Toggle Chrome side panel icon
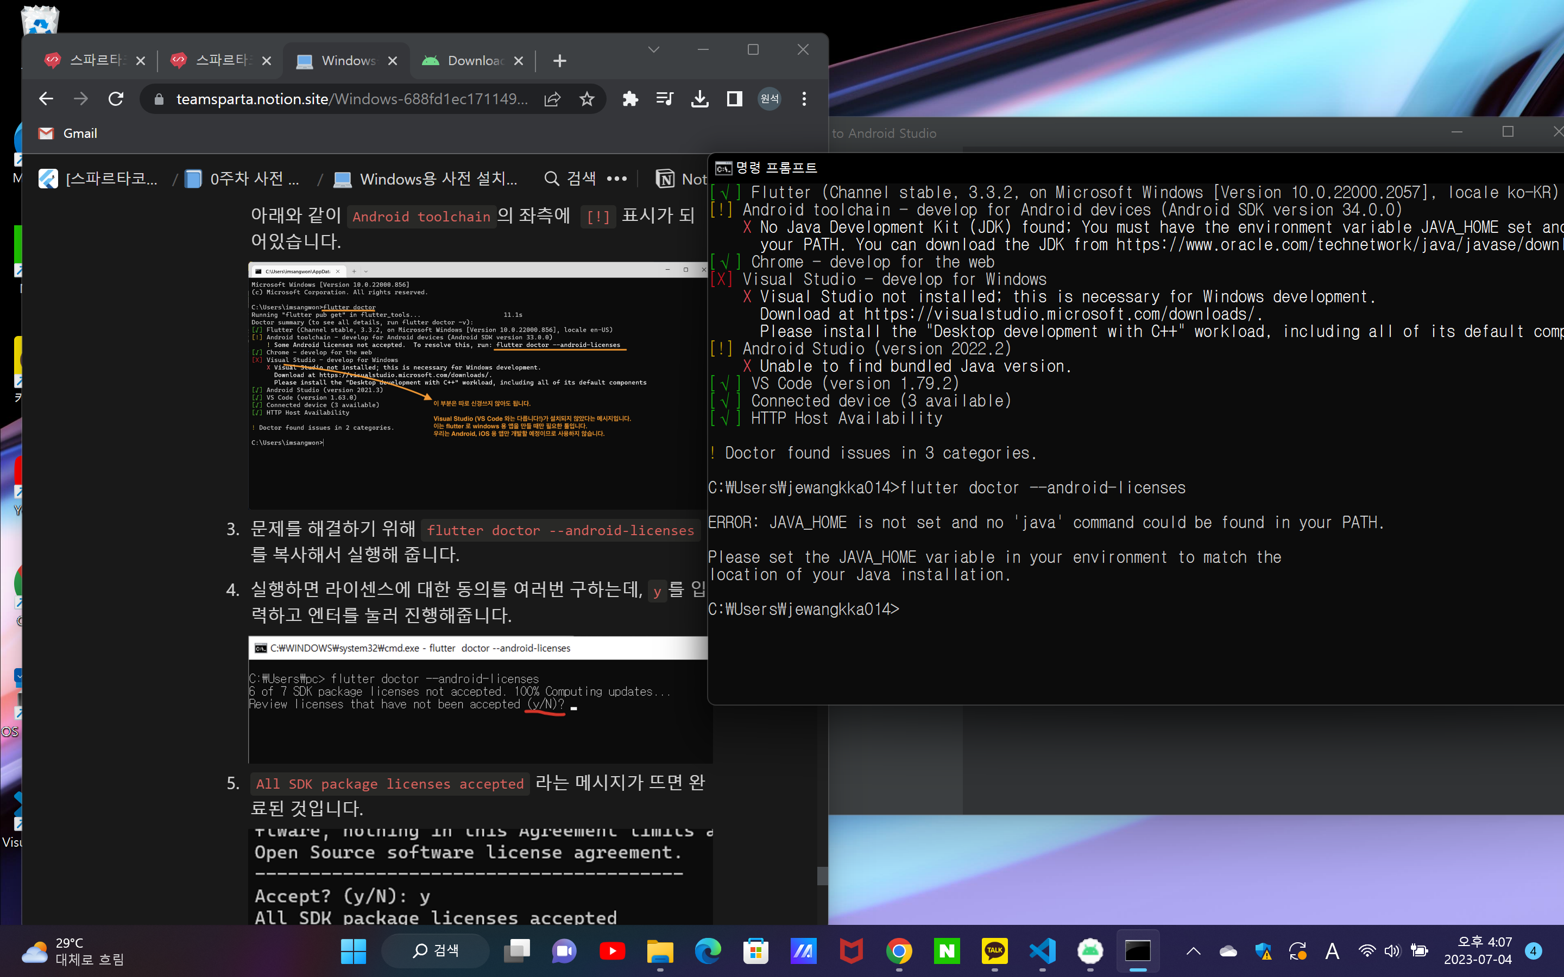 pyautogui.click(x=734, y=99)
